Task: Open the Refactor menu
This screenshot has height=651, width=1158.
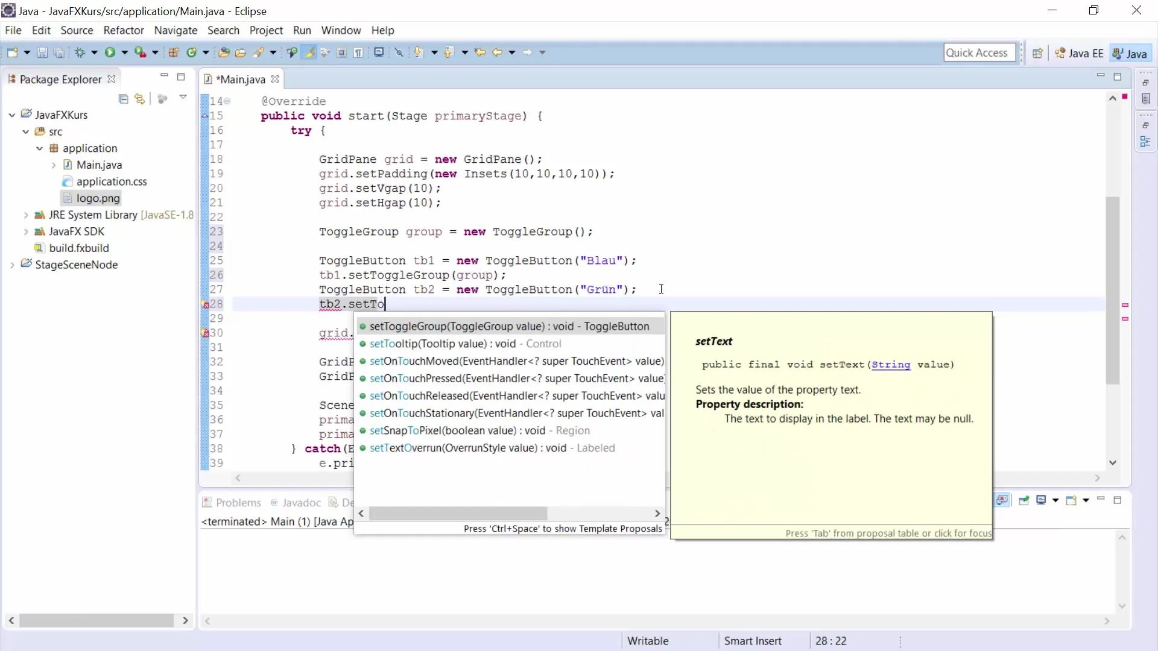Action: [x=124, y=30]
